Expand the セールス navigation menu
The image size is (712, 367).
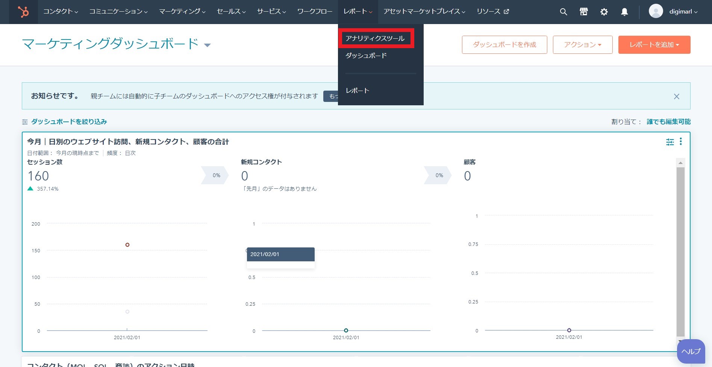click(231, 12)
